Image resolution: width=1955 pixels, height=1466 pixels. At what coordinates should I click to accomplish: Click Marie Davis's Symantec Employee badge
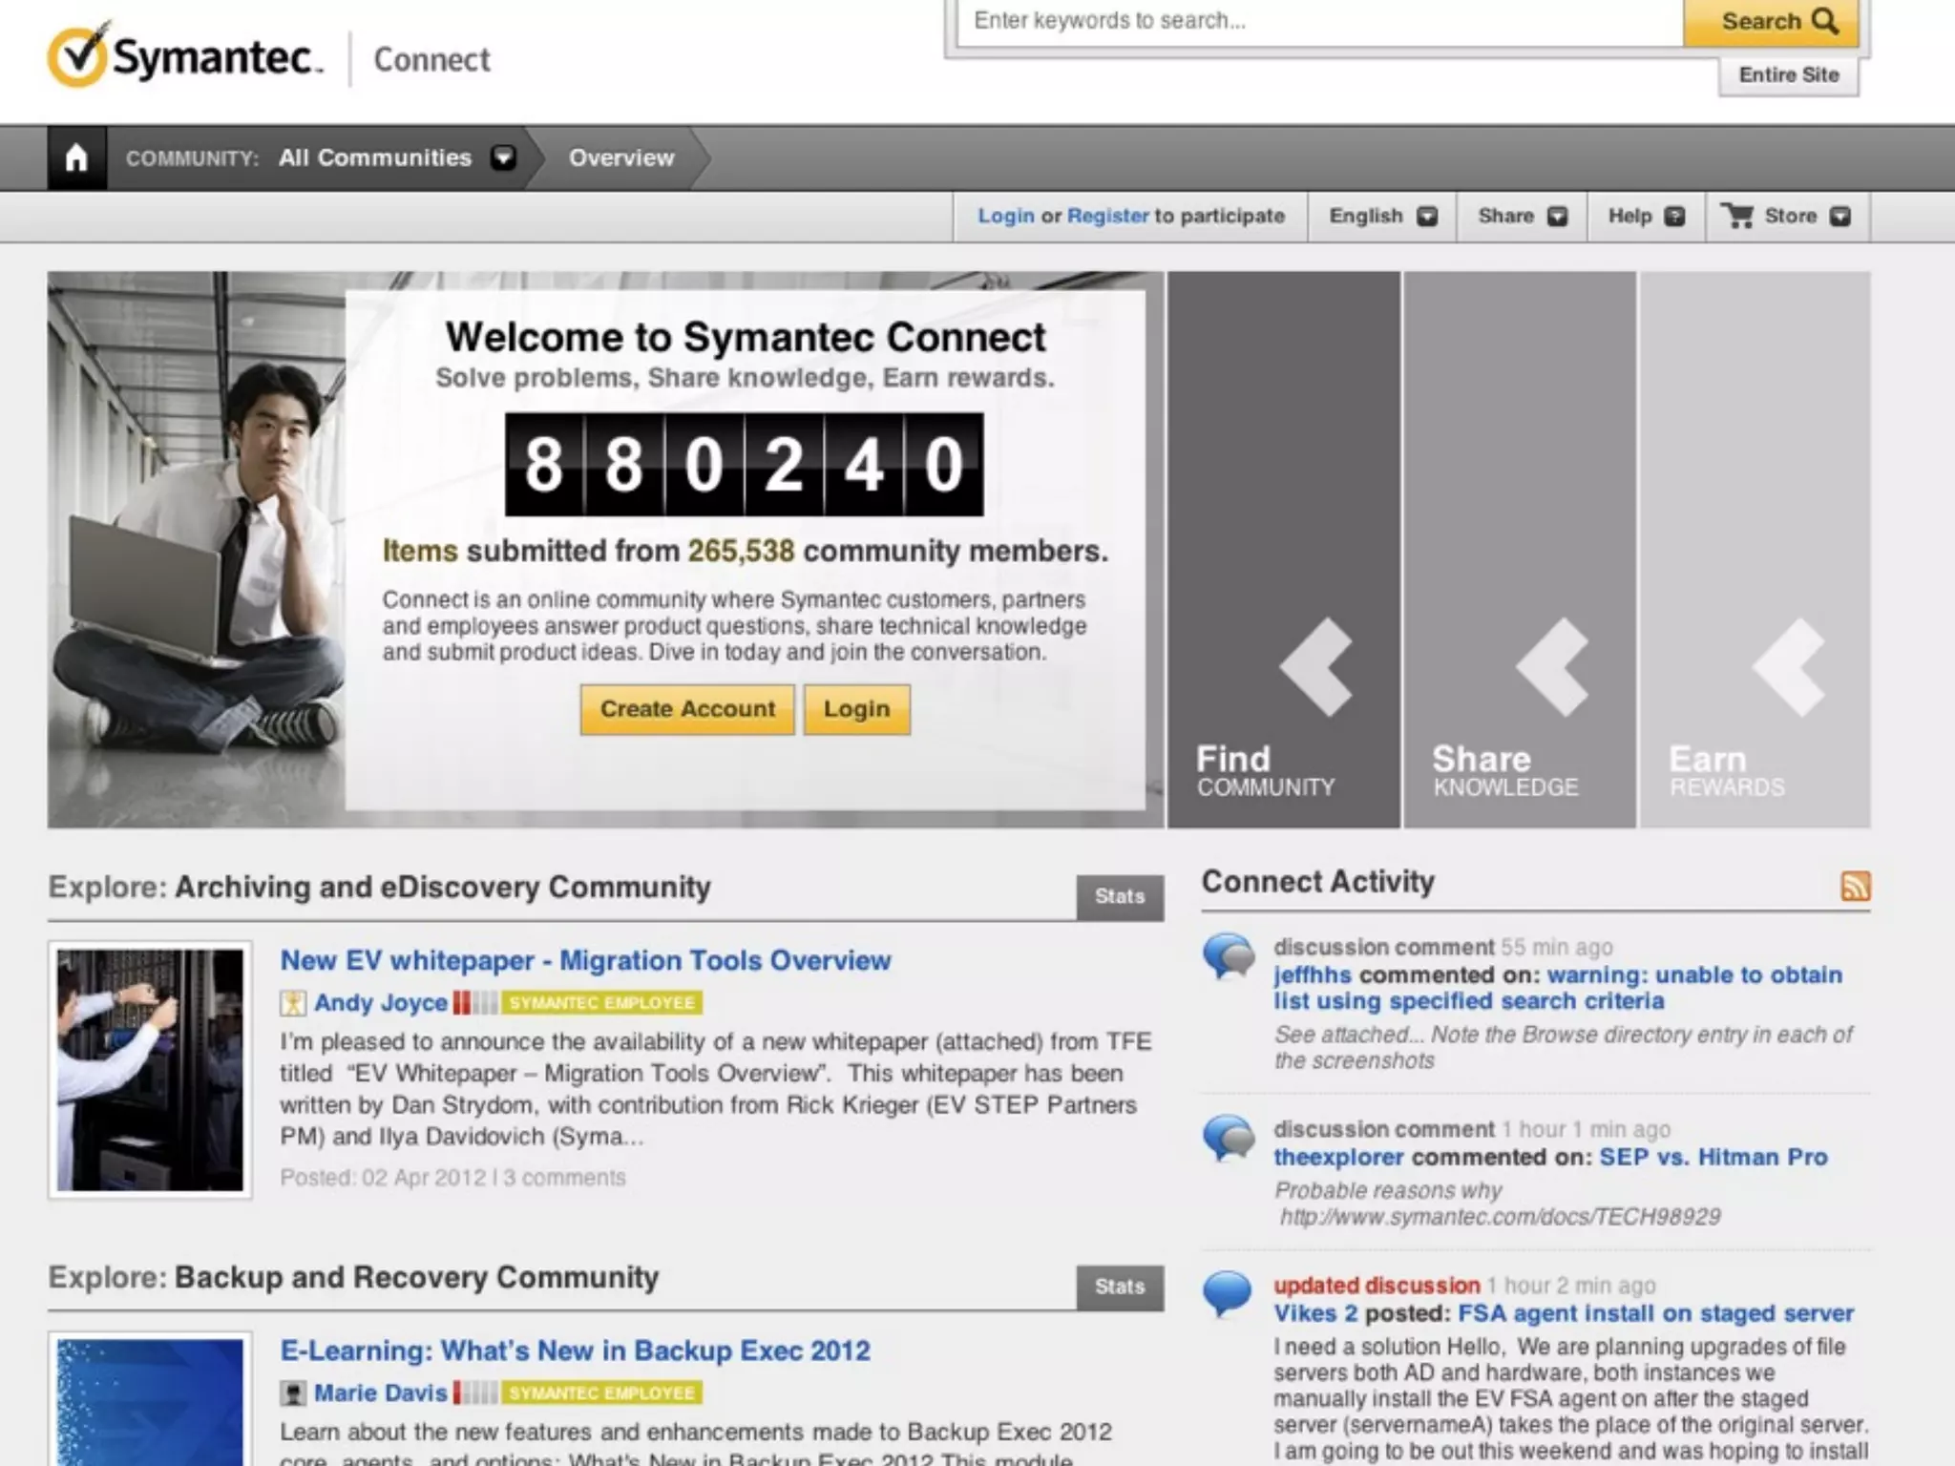tap(602, 1393)
